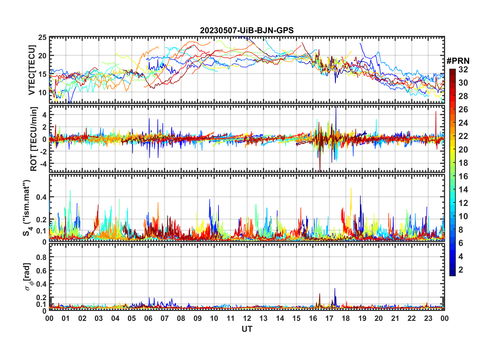Viewport: 494px width, 345px height.
Task: Select hour 12 on the UT axis
Action: pyautogui.click(x=247, y=318)
